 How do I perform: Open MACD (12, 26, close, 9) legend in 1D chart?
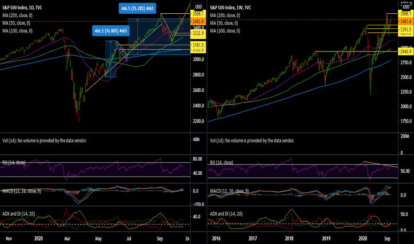tap(22, 191)
